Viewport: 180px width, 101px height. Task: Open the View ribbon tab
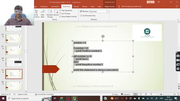point(92,6)
